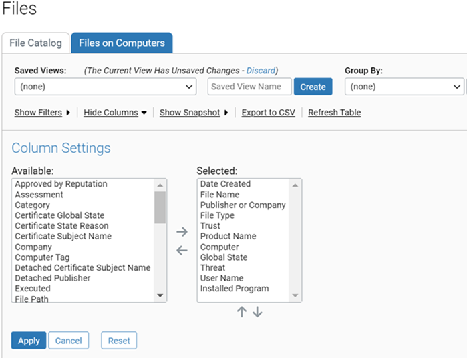Switch to the File Catalog tab
The image size is (467, 358).
tap(35, 43)
